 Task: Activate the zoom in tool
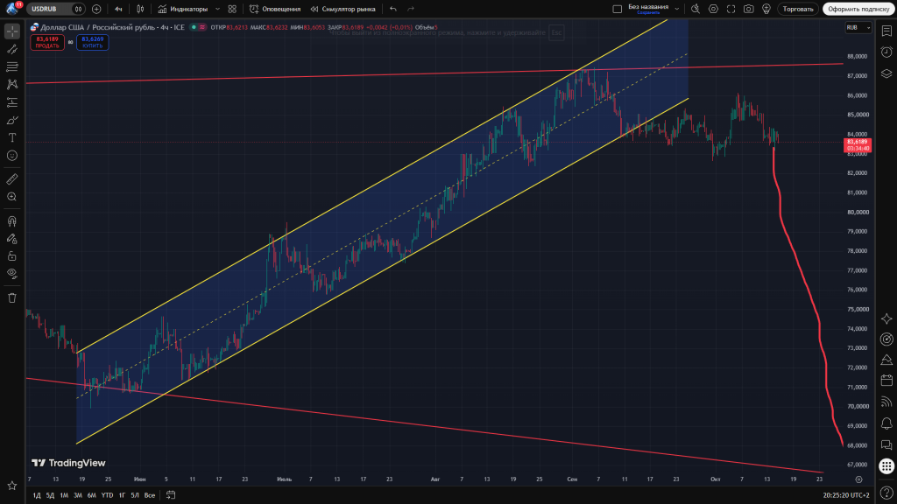point(12,197)
